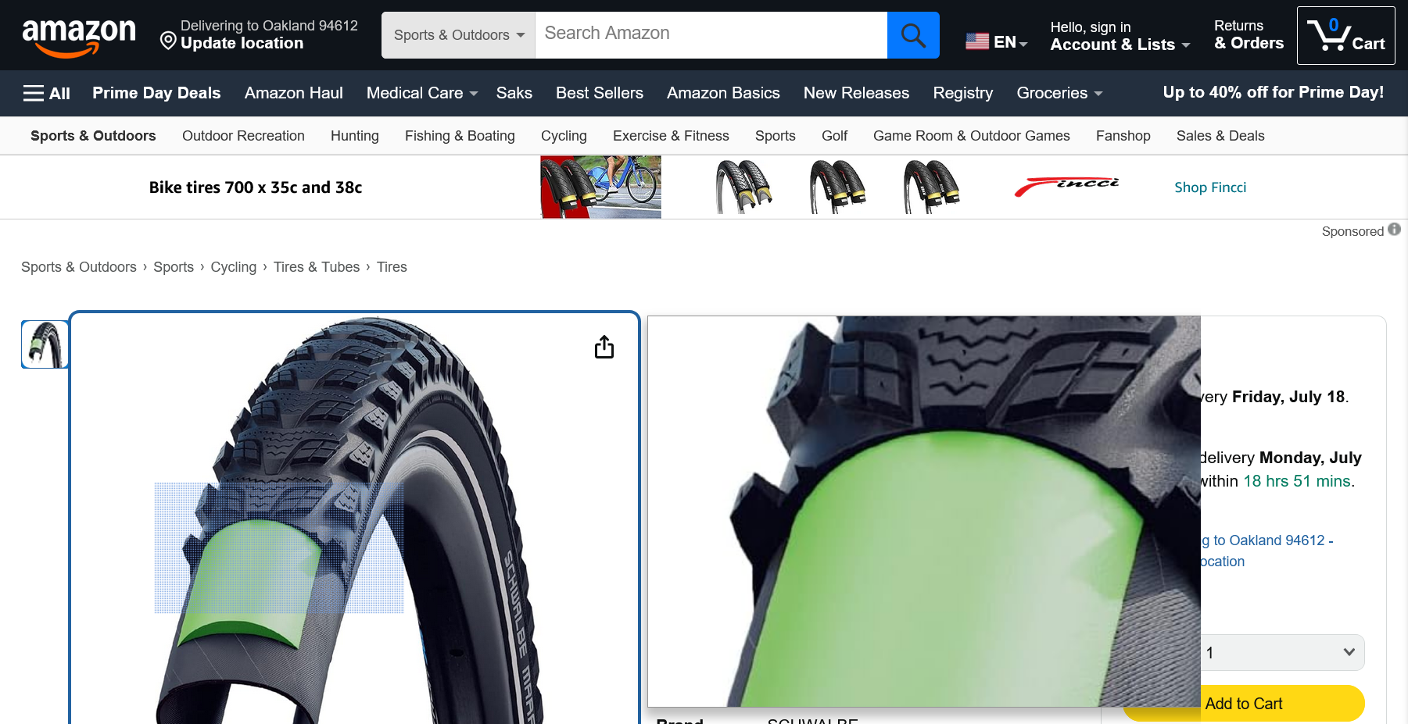Open Registry
Viewport: 1408px width, 724px height.
963,93
